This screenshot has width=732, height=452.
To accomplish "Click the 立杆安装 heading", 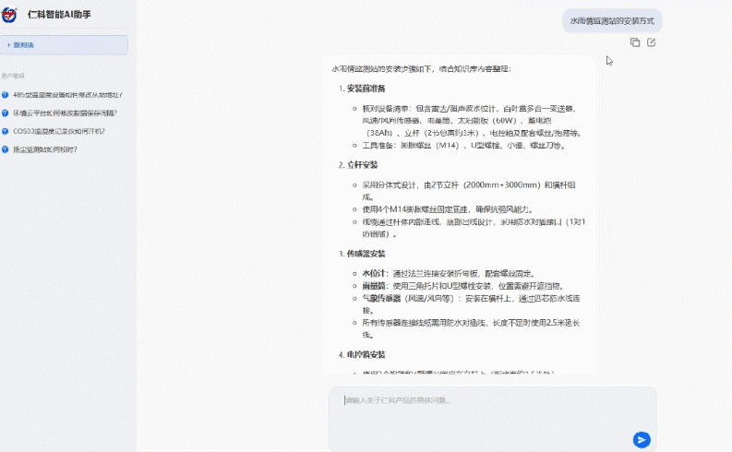I will (362, 165).
